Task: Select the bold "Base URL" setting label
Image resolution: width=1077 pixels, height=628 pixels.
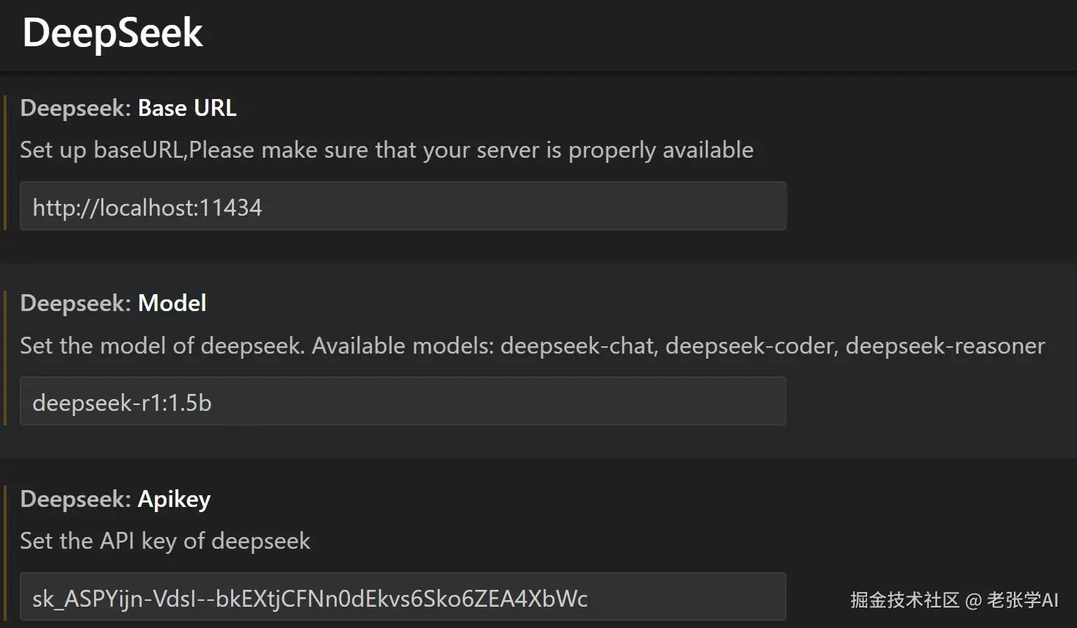Action: click(187, 108)
